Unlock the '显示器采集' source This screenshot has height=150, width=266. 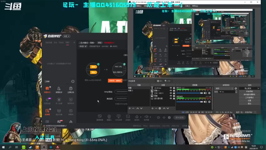coord(174,98)
